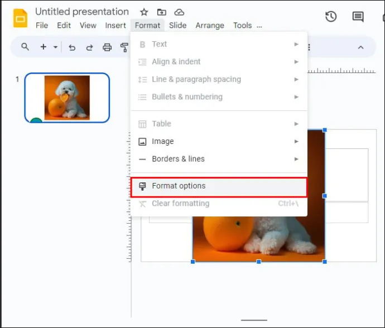
Task: Click bottom-center resize handle of image
Action: tap(258, 262)
